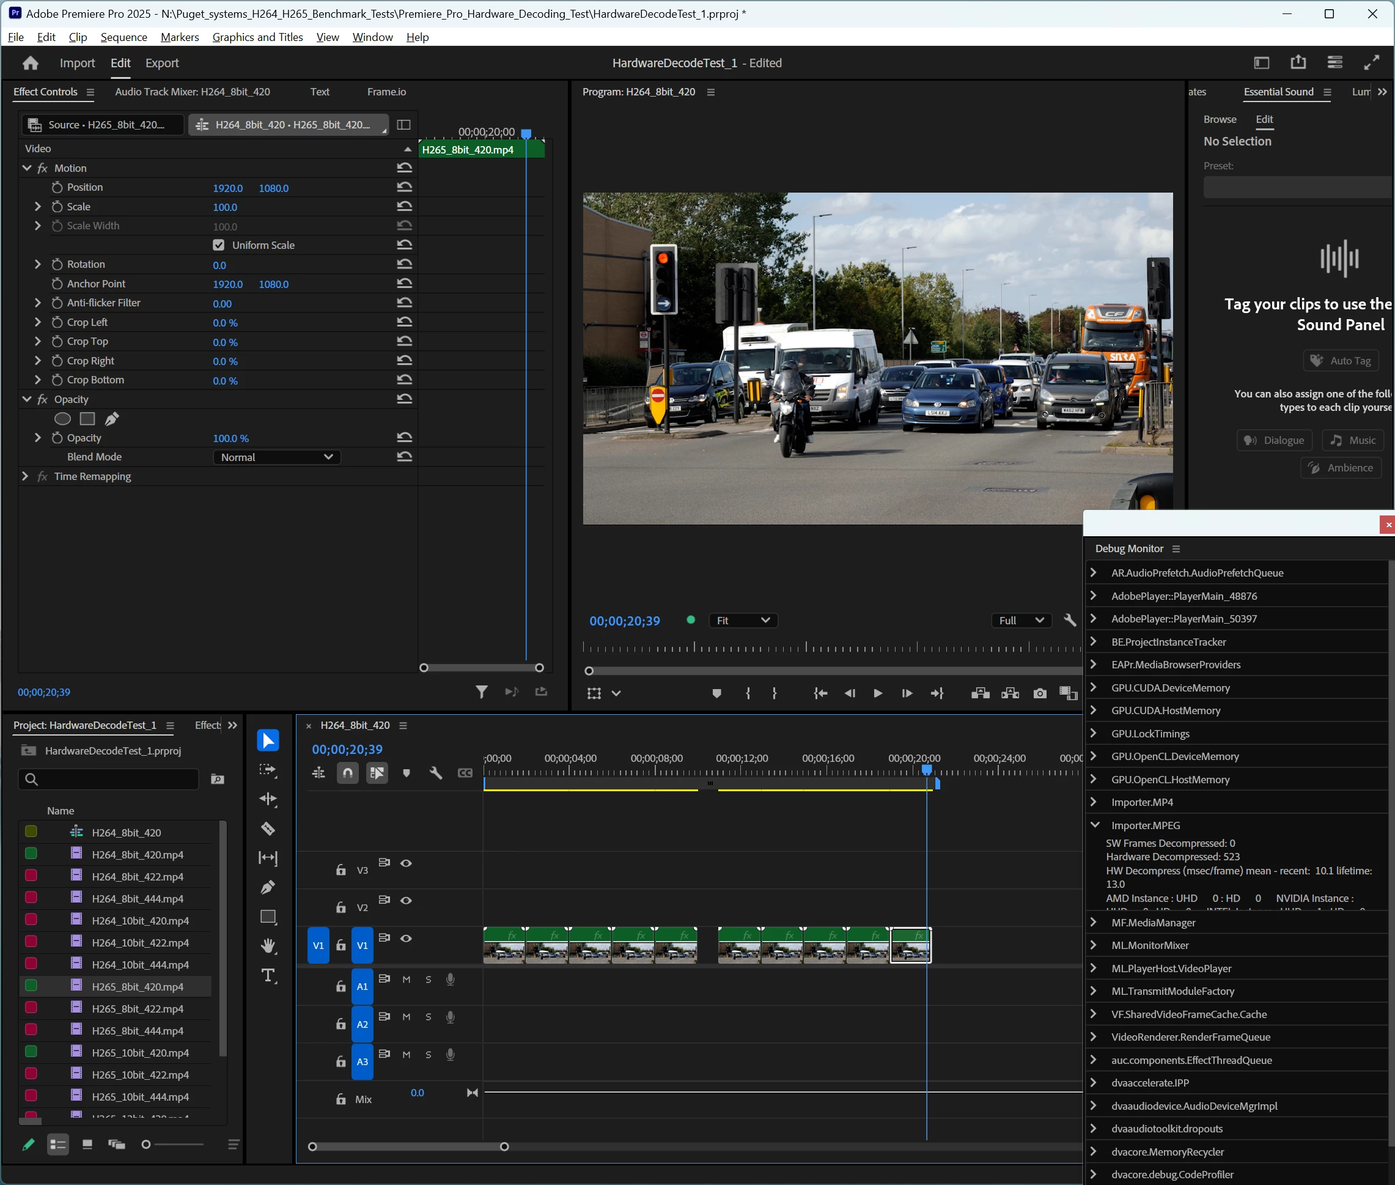Open the Sequence menu
Screen dimensions: 1395x1185
(x=123, y=37)
